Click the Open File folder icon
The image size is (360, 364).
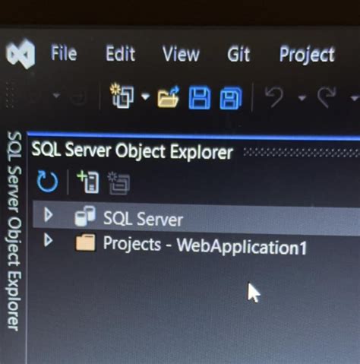click(x=169, y=97)
